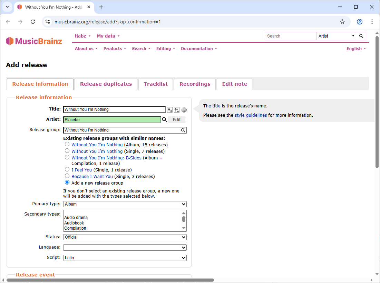
Task: Open the tab search dropdown arrow
Action: pyautogui.click(x=7, y=7)
